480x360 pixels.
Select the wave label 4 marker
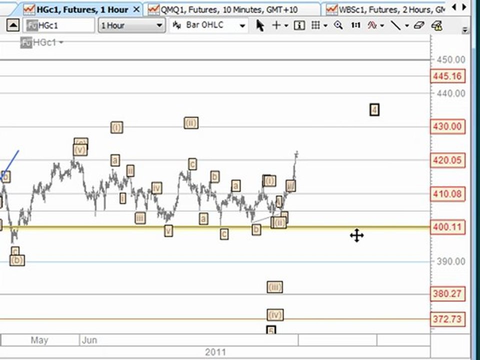coord(374,109)
